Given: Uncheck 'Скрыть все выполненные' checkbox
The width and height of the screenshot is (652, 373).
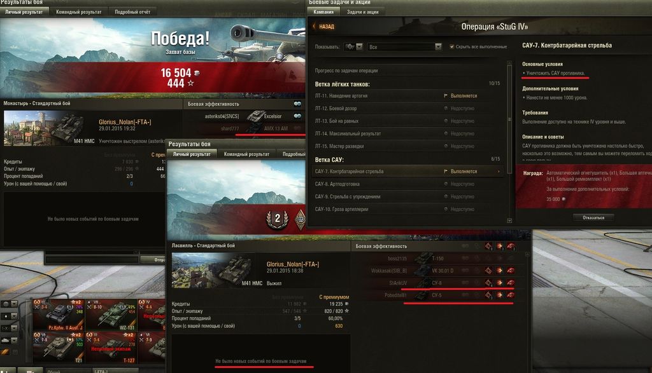Looking at the screenshot, I should (451, 47).
